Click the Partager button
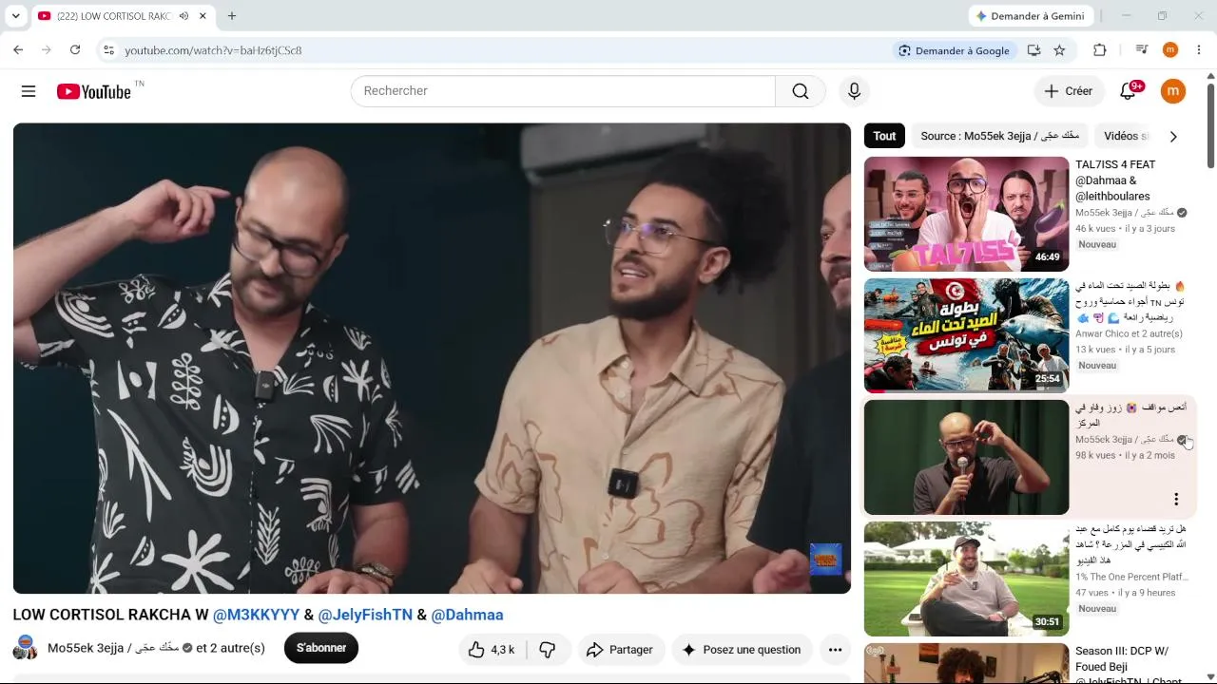 (x=620, y=650)
